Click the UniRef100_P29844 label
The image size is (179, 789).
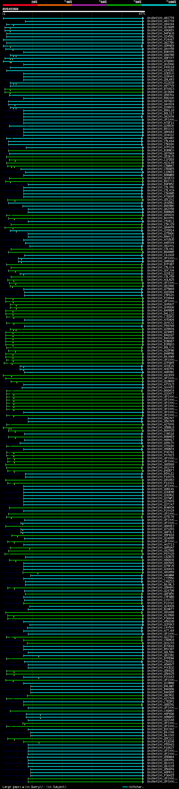pyautogui.click(x=161, y=298)
